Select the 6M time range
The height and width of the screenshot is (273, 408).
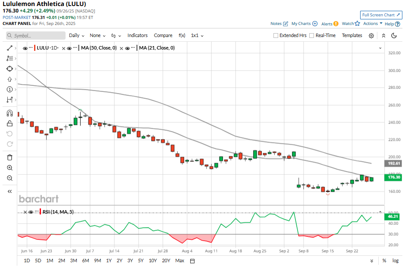tap(85, 261)
